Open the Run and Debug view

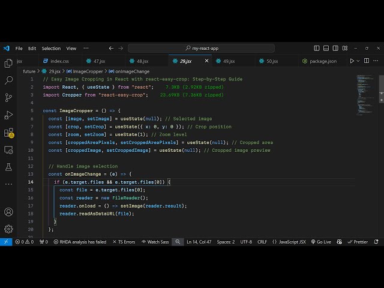[8, 115]
